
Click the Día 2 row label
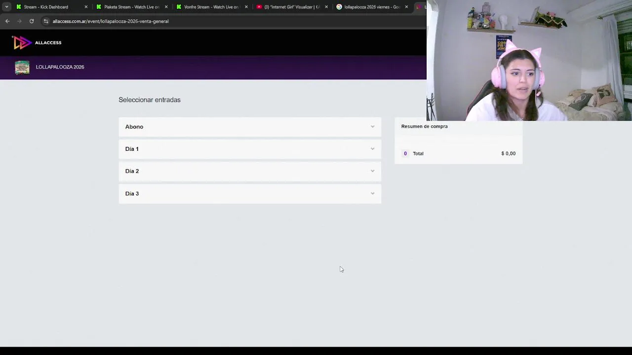(x=132, y=171)
